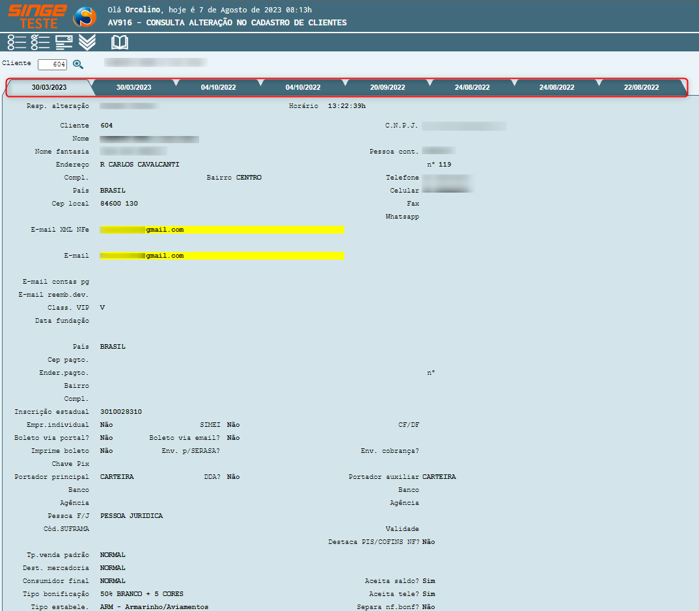Click the orange SINGE TESTE logo
This screenshot has width=699, height=611.
point(36,16)
